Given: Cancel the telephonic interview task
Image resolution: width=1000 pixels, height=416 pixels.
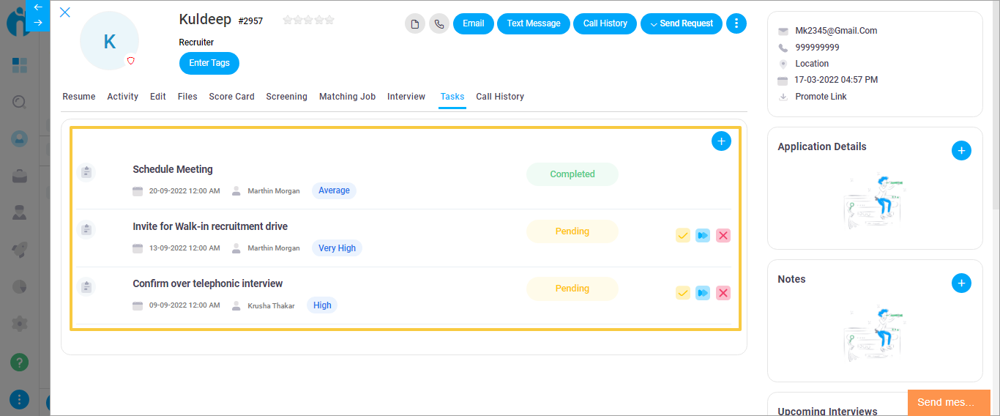Looking at the screenshot, I should pyautogui.click(x=723, y=293).
